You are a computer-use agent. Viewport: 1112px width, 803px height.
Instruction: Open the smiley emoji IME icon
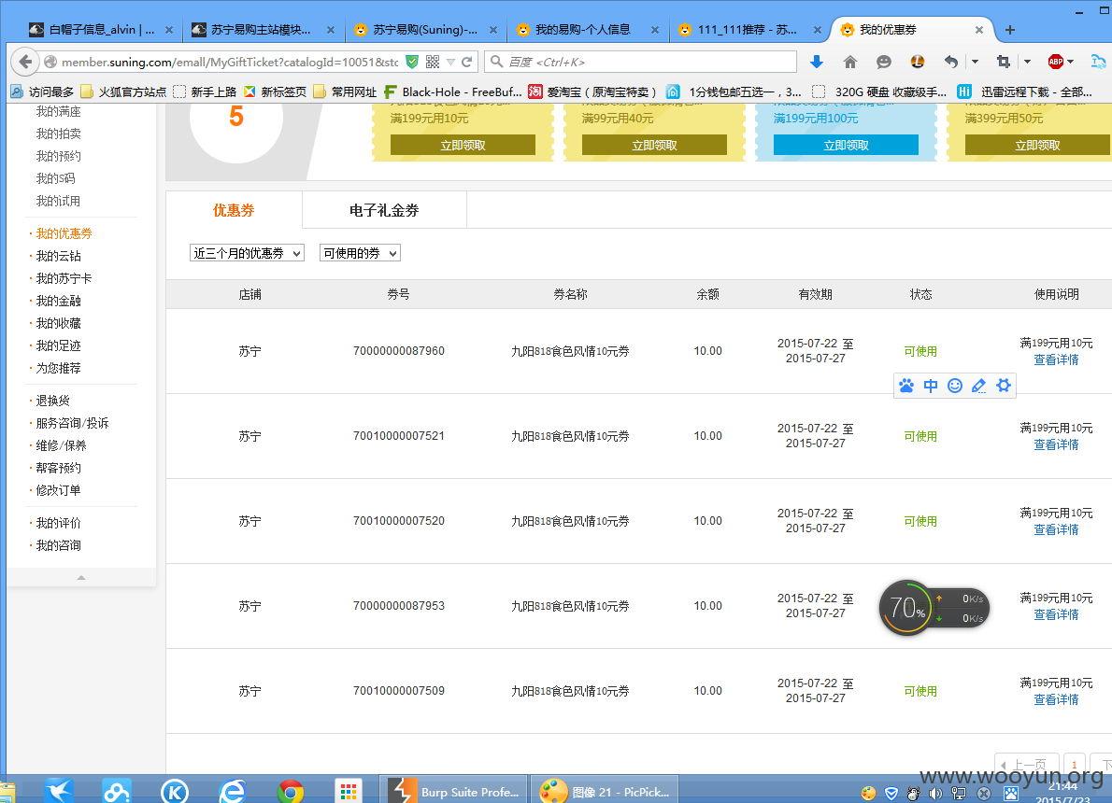[955, 386]
